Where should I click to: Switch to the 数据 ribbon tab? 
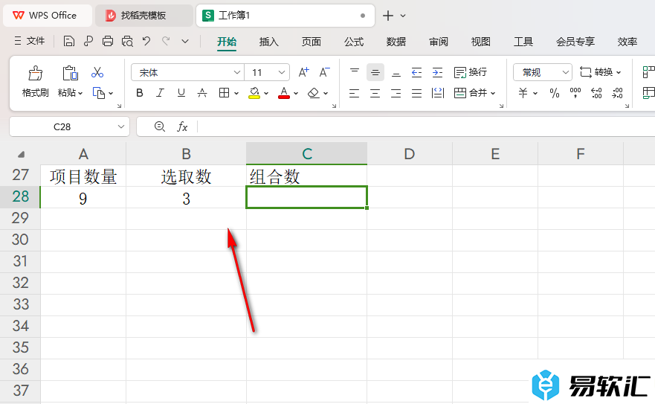[396, 42]
